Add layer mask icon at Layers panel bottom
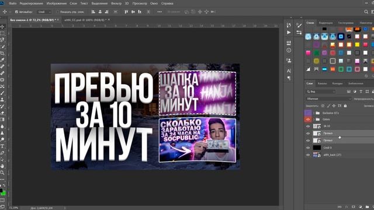Viewport: 374px width, 210px height. (x=353, y=207)
